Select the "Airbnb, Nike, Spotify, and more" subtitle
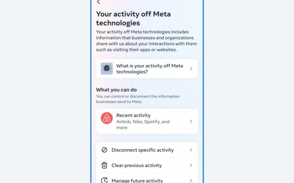Image resolution: width=294 pixels, height=183 pixels. [143, 125]
